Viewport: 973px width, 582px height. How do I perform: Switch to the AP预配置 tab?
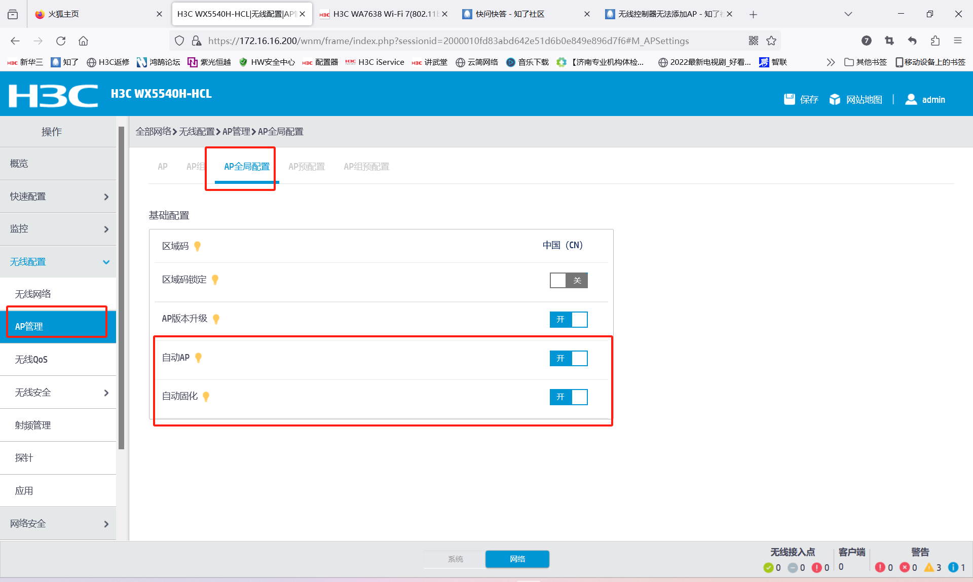click(x=306, y=167)
